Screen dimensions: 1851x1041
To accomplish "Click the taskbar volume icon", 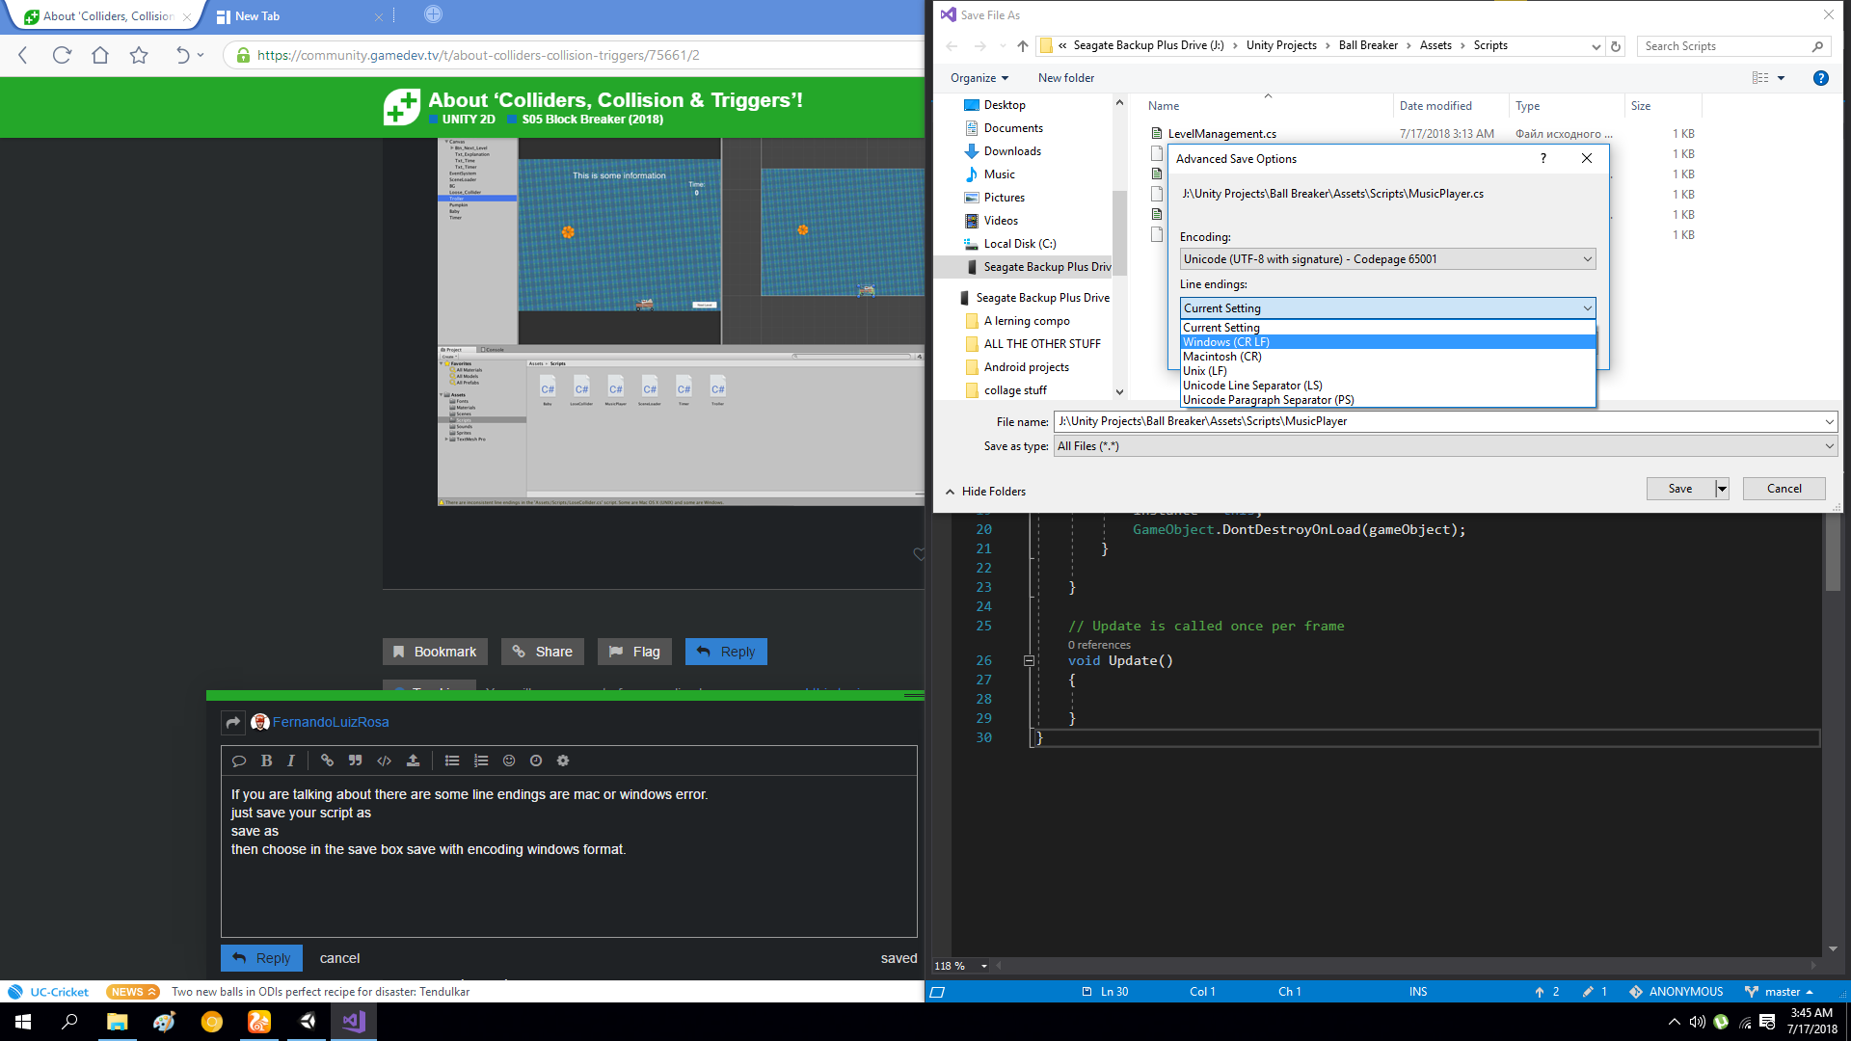I will (1697, 1022).
